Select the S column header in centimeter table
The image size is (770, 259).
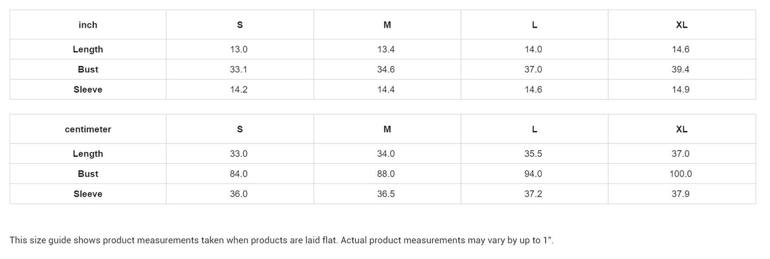pyautogui.click(x=240, y=129)
